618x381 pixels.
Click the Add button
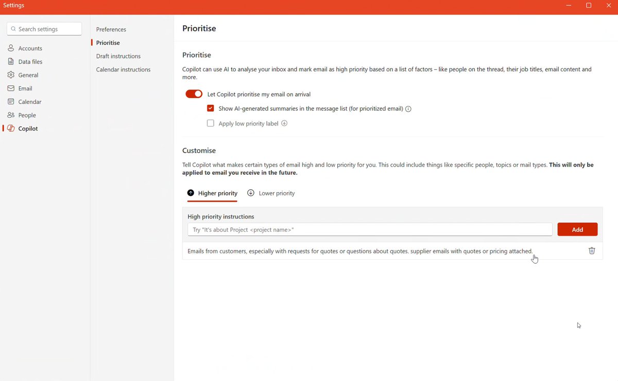pyautogui.click(x=577, y=229)
